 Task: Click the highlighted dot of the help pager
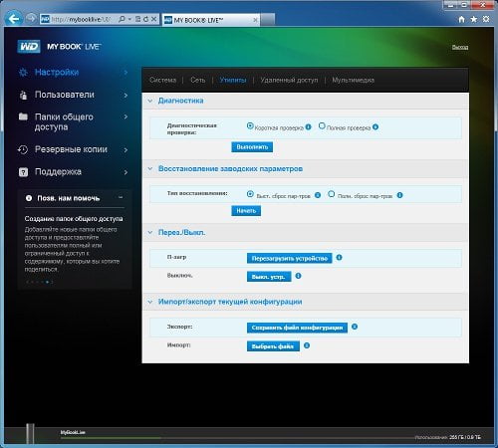click(47, 282)
